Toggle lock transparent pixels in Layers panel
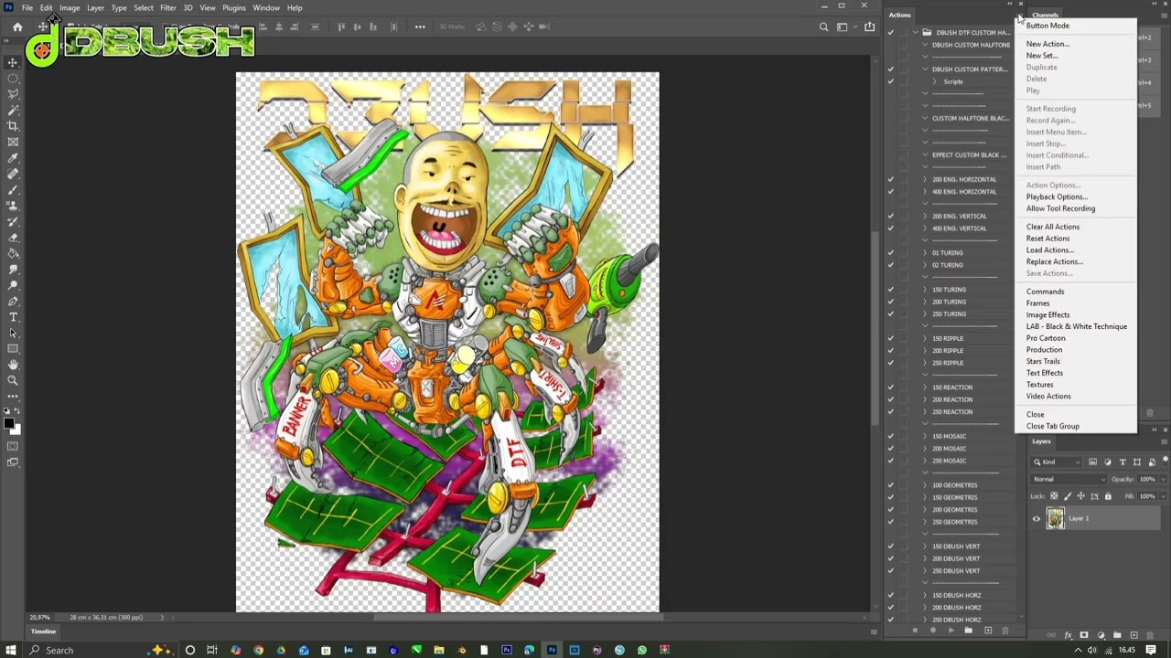The width and height of the screenshot is (1171, 658). [x=1054, y=496]
